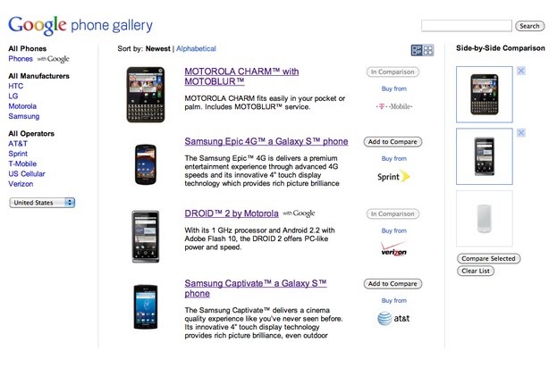557x368 pixels.
Task: Filter by US Cellular operator
Action: tap(29, 172)
